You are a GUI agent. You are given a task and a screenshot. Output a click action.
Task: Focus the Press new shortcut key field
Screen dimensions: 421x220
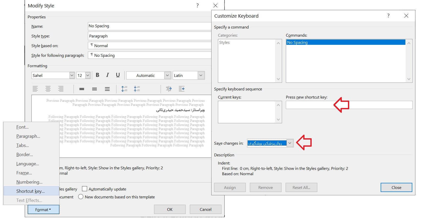tap(349, 105)
